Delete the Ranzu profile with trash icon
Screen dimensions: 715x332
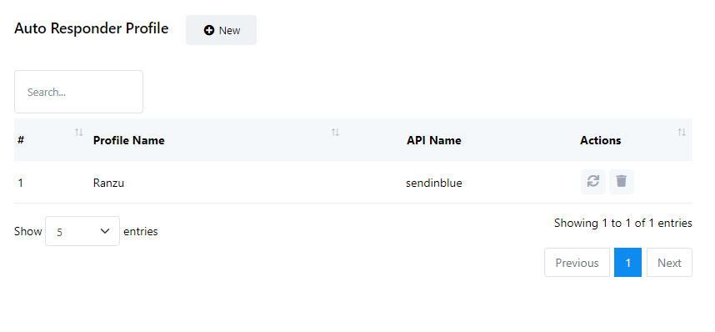coord(621,182)
